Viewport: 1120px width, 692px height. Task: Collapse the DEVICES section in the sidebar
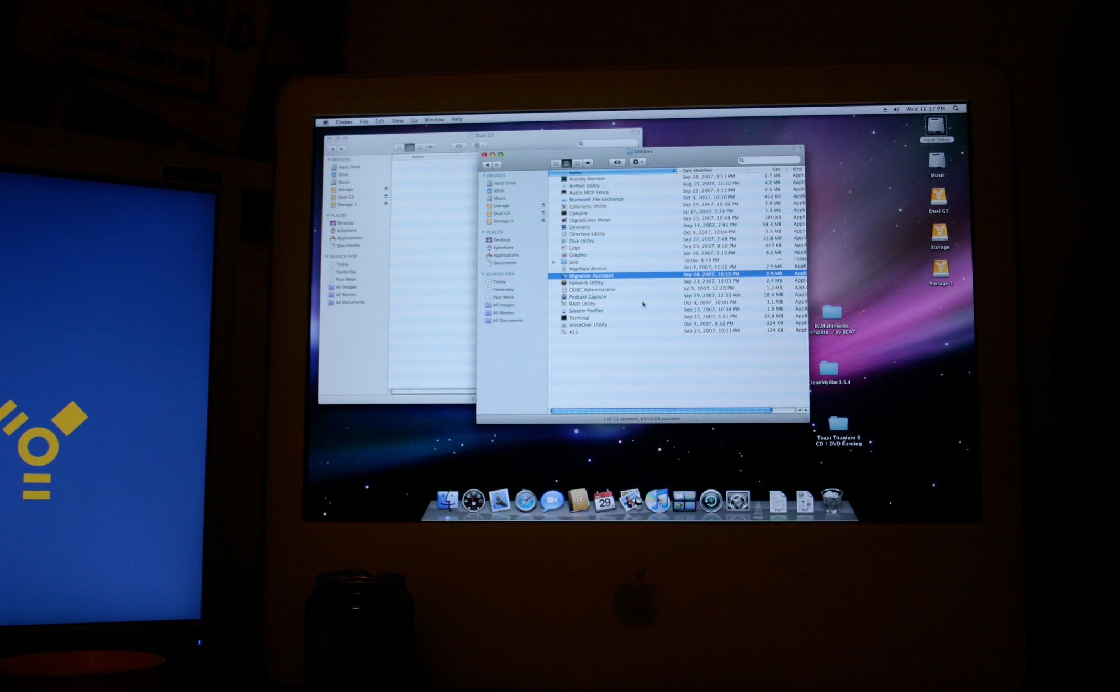[484, 175]
